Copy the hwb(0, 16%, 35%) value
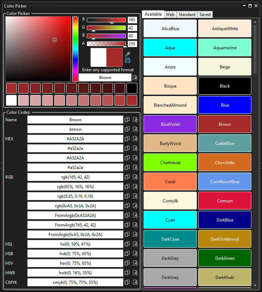The image size is (262, 292). tap(127, 273)
